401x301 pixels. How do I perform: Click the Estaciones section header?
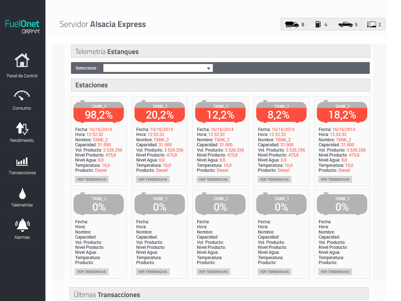pos(220,85)
